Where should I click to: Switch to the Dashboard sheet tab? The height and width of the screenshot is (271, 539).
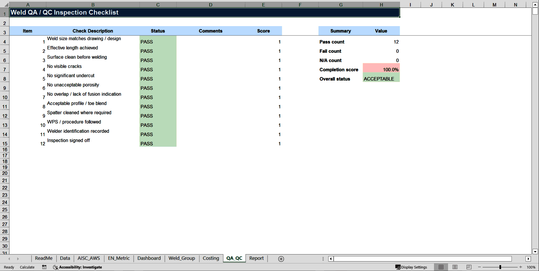[149, 258]
